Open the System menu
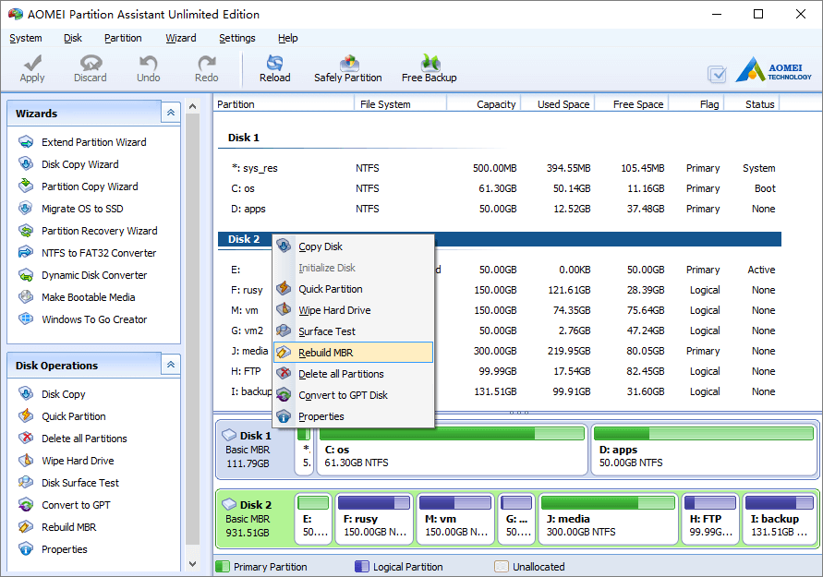 (26, 38)
